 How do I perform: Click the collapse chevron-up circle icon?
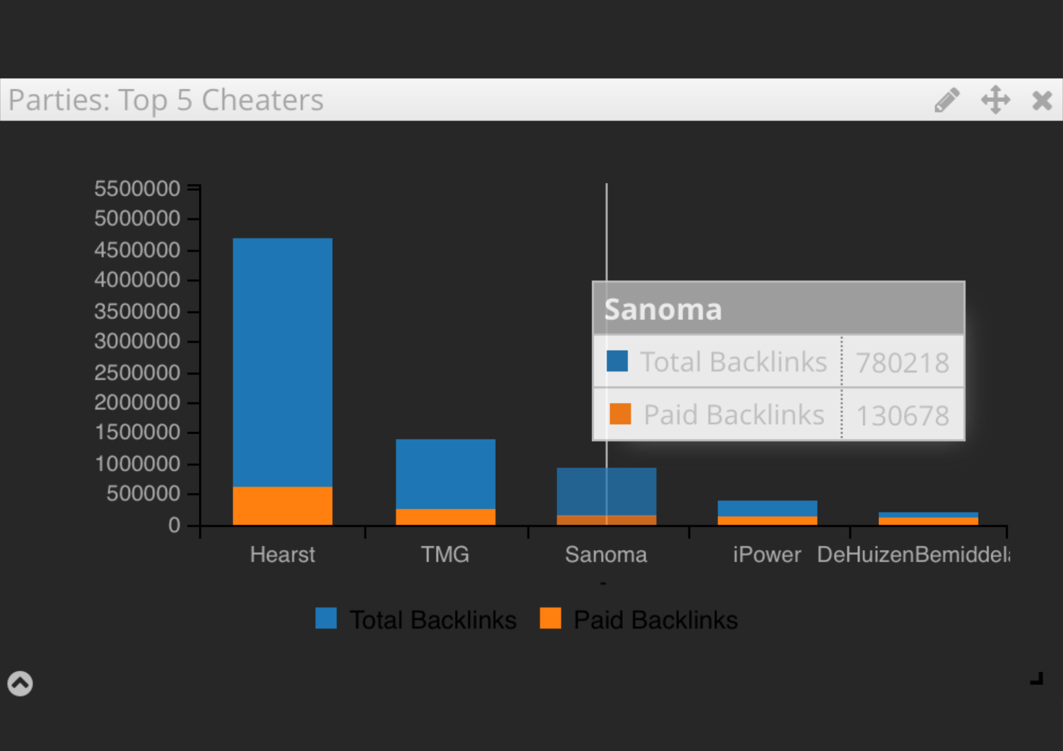tap(20, 684)
